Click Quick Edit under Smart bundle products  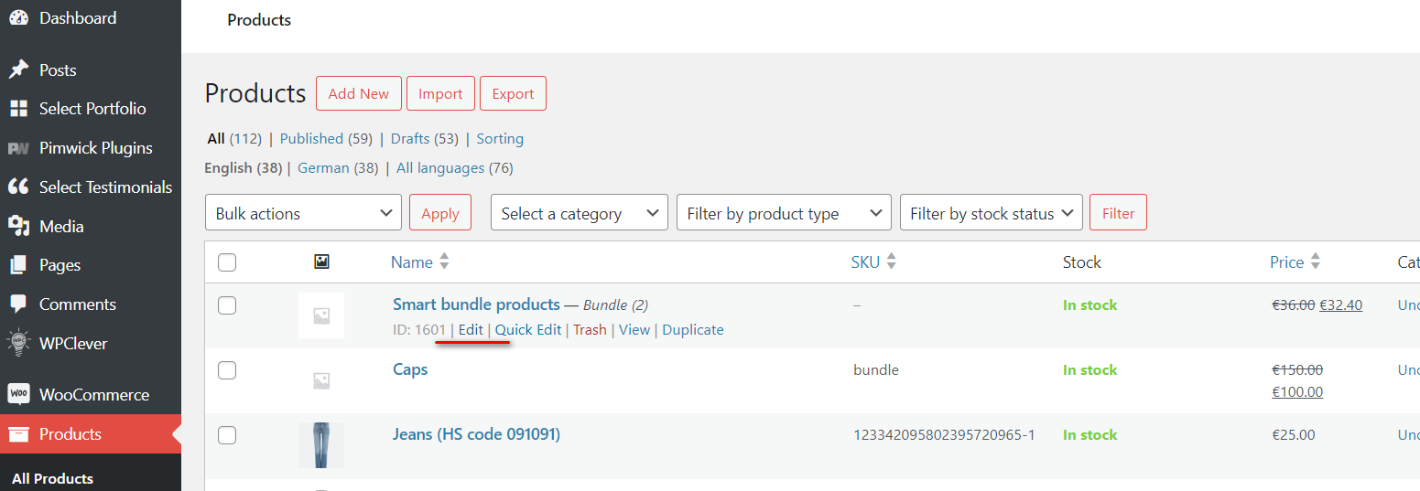[528, 330]
